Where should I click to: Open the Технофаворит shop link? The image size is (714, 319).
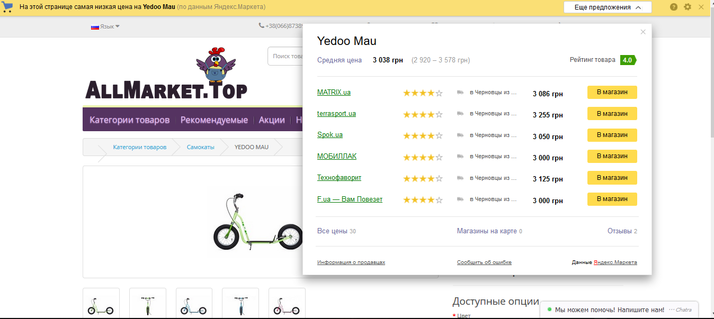pyautogui.click(x=339, y=177)
